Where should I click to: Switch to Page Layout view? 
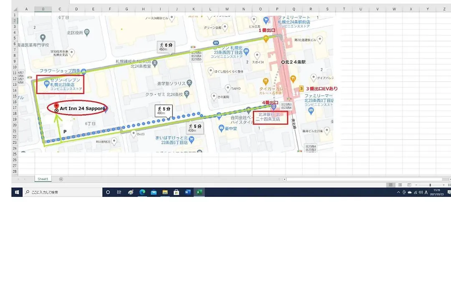coord(400,185)
